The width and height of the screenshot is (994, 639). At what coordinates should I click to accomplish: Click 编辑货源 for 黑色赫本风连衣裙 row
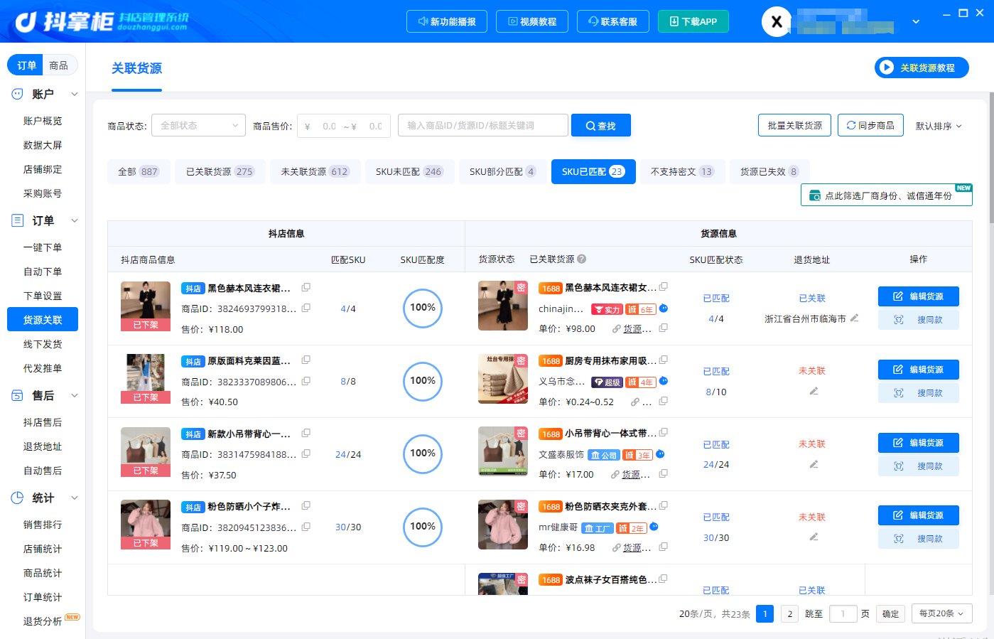(919, 296)
